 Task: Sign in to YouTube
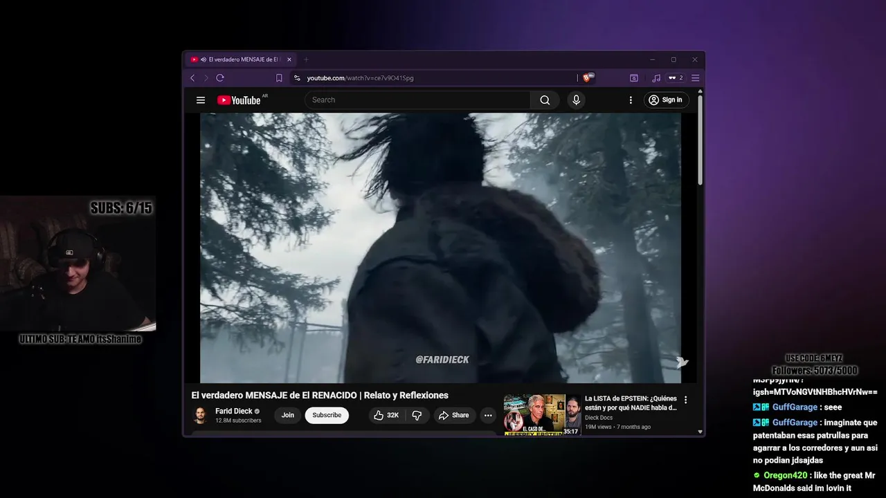pyautogui.click(x=667, y=100)
